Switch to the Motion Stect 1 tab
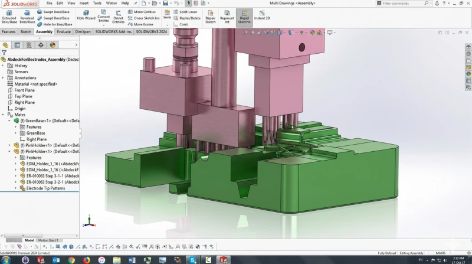Viewport: 472px width, 264px height. click(x=48, y=240)
